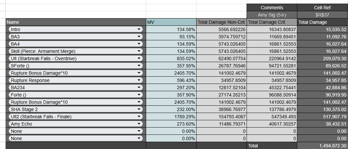
Task: Select crit value 11669.89451
Action: (x=272, y=37)
